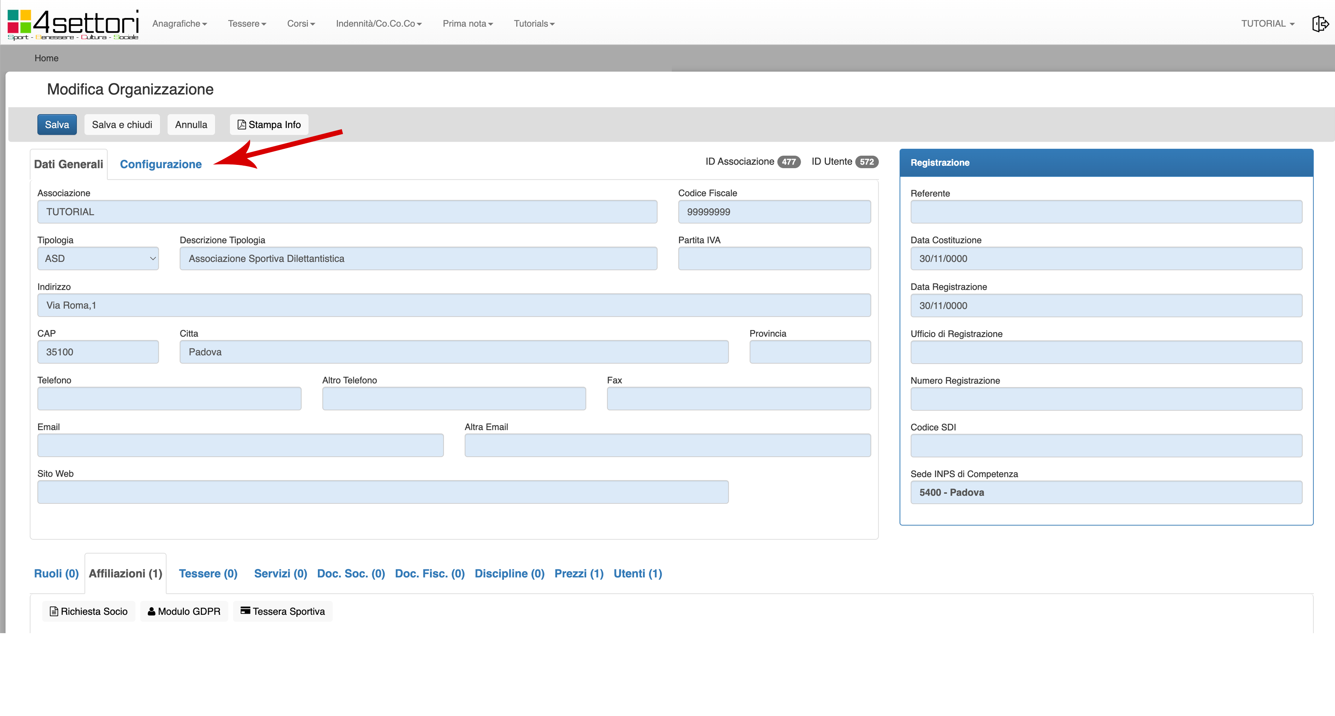Viewport: 1335px width, 716px height.
Task: Click the 4settori logo
Action: (73, 24)
